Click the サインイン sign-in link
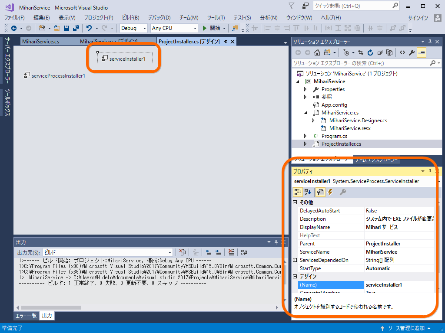This screenshot has height=333, width=445. (x=418, y=18)
